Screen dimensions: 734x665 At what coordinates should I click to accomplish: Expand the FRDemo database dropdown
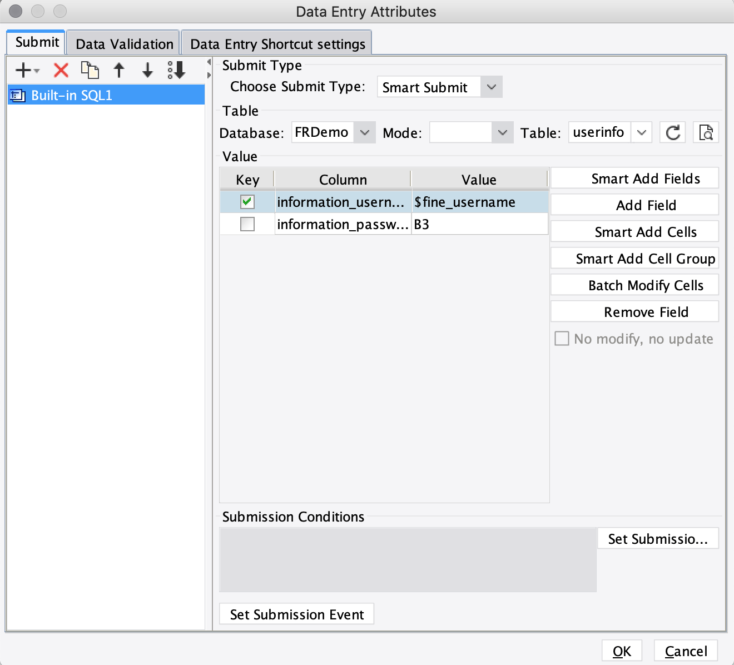point(334,132)
